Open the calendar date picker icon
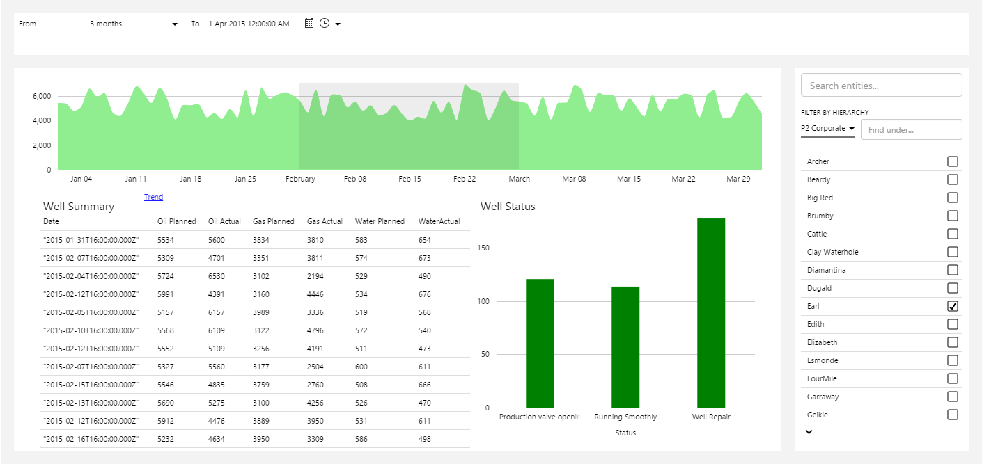The image size is (982, 464). [x=309, y=24]
